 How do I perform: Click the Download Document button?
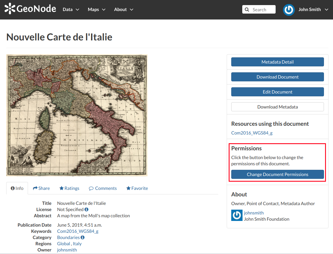(277, 77)
